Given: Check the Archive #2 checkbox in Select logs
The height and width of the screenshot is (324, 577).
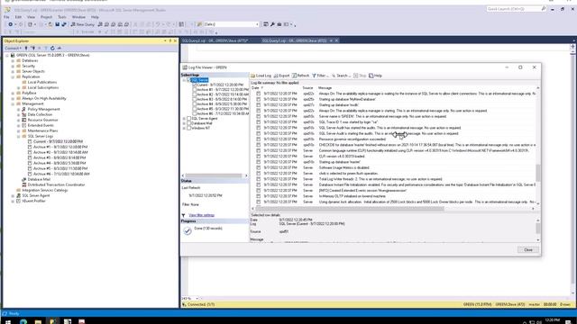Looking at the screenshot, I should coord(195,94).
